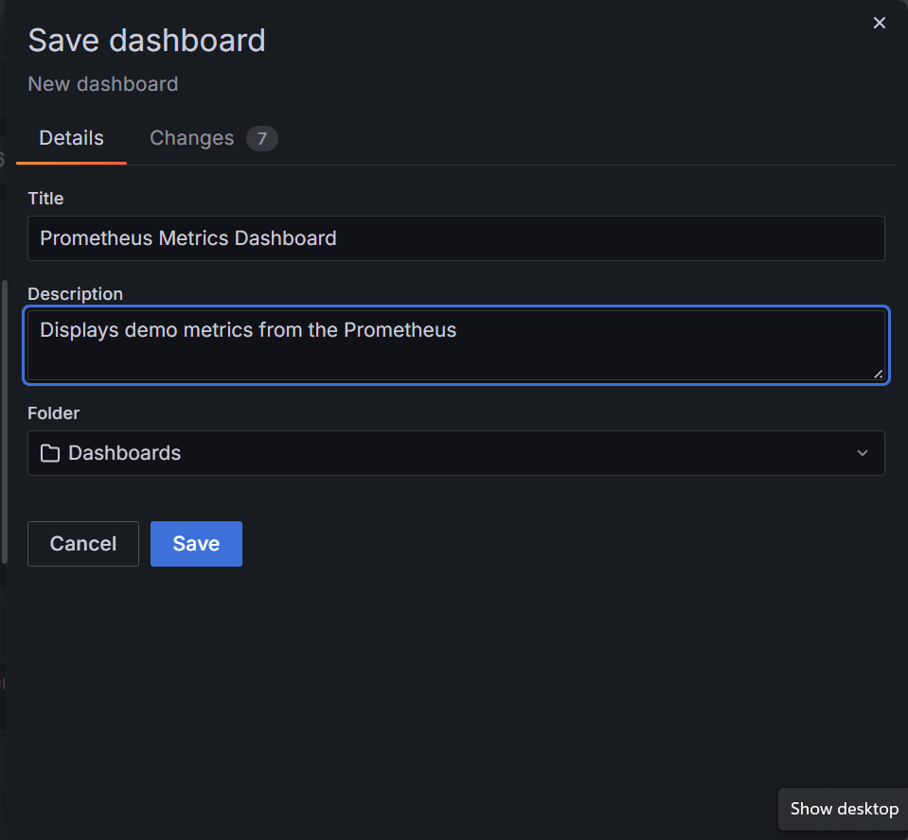Close the Save dashboard dialog
The width and height of the screenshot is (908, 840).
(879, 23)
